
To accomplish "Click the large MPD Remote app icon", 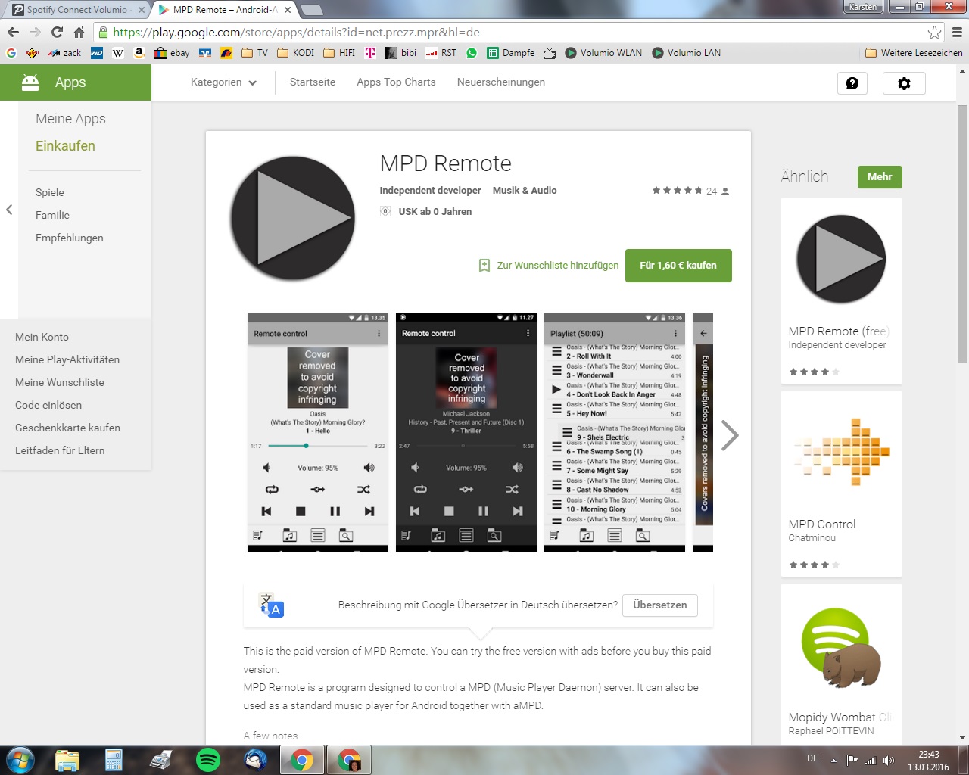I will click(292, 218).
